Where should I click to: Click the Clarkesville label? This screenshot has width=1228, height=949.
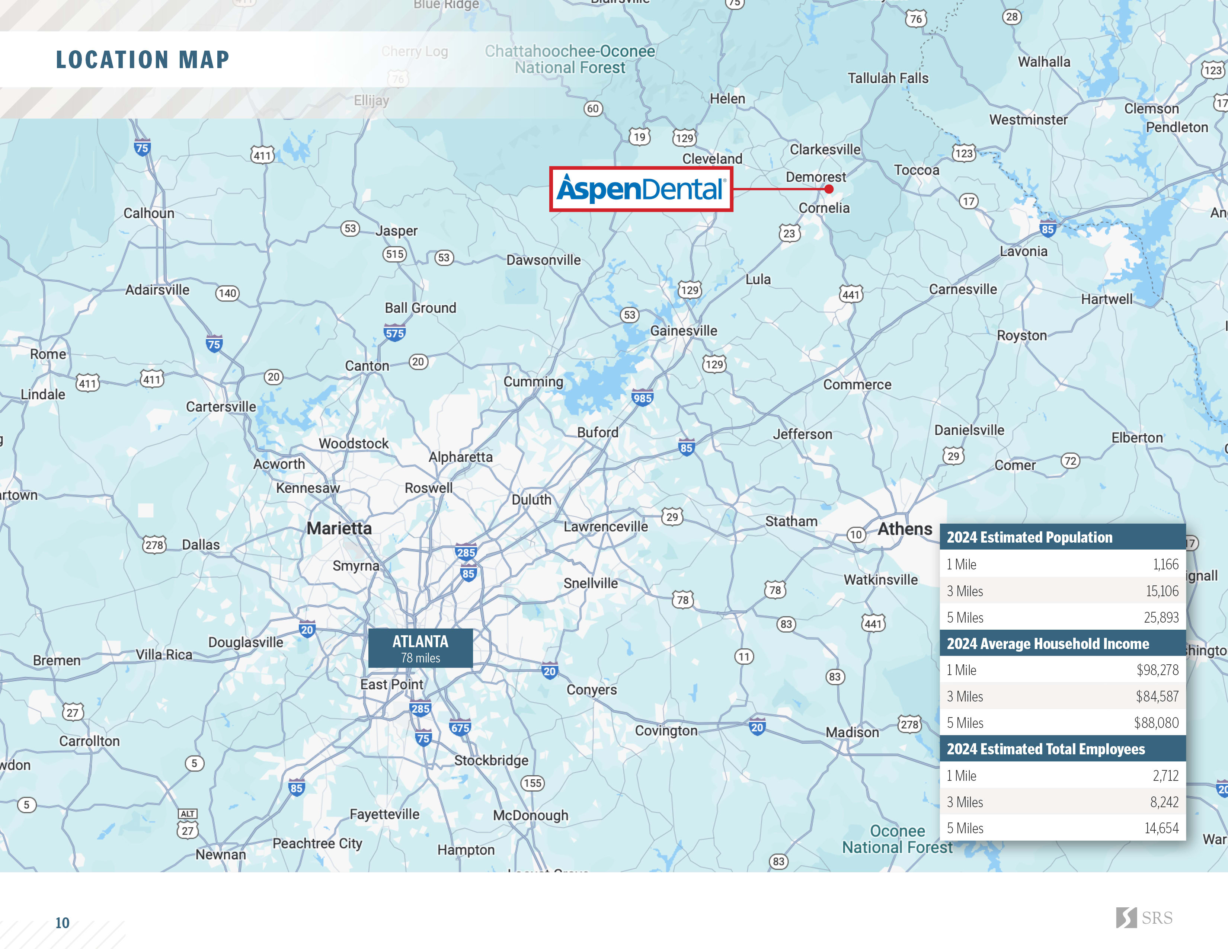click(x=825, y=150)
